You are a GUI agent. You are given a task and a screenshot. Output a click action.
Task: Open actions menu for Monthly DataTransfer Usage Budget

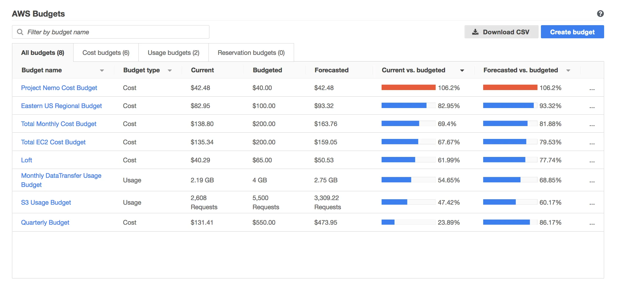pos(592,181)
